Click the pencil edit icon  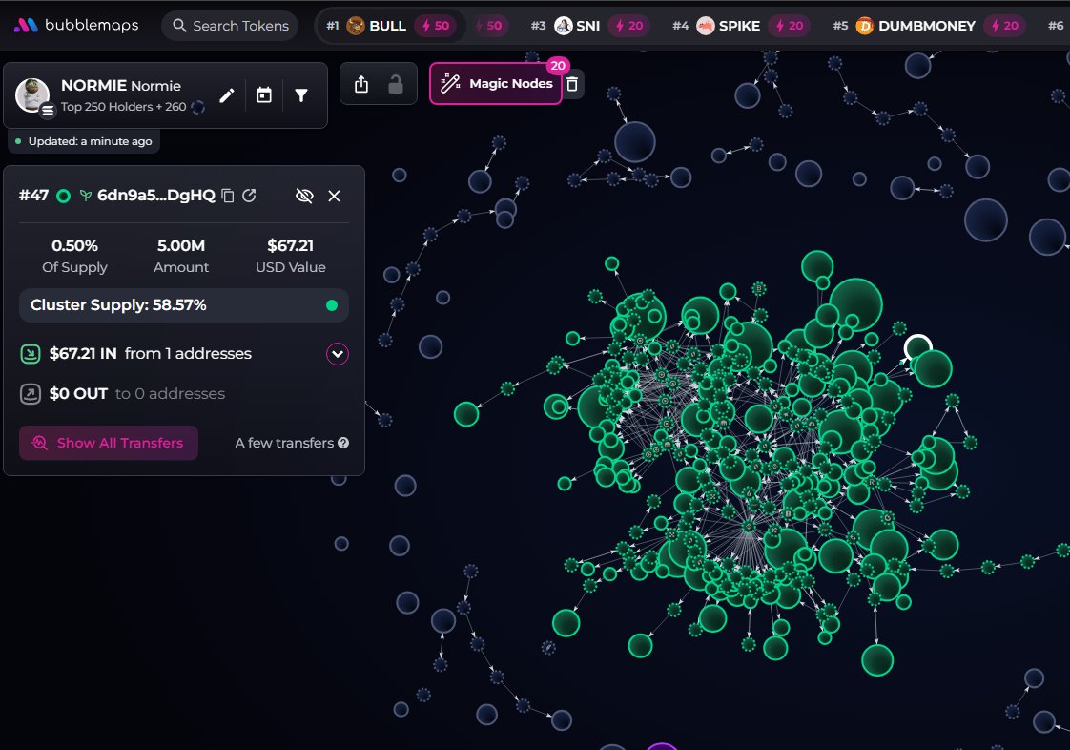227,95
